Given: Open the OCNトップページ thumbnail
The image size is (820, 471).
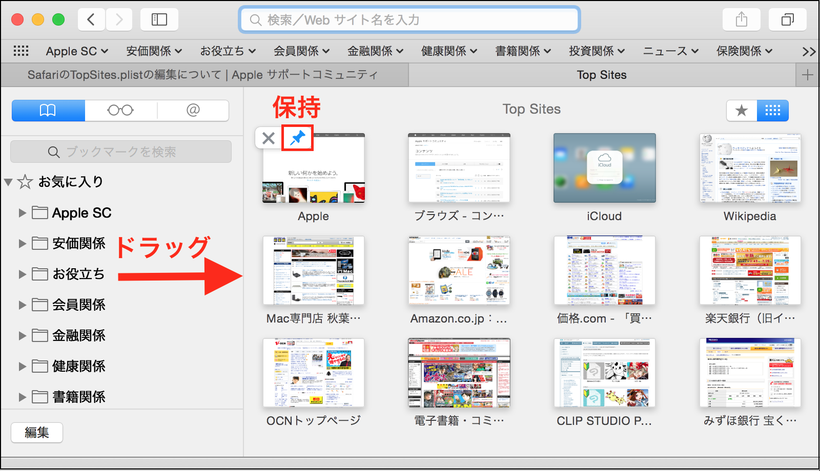Looking at the screenshot, I should [x=314, y=373].
